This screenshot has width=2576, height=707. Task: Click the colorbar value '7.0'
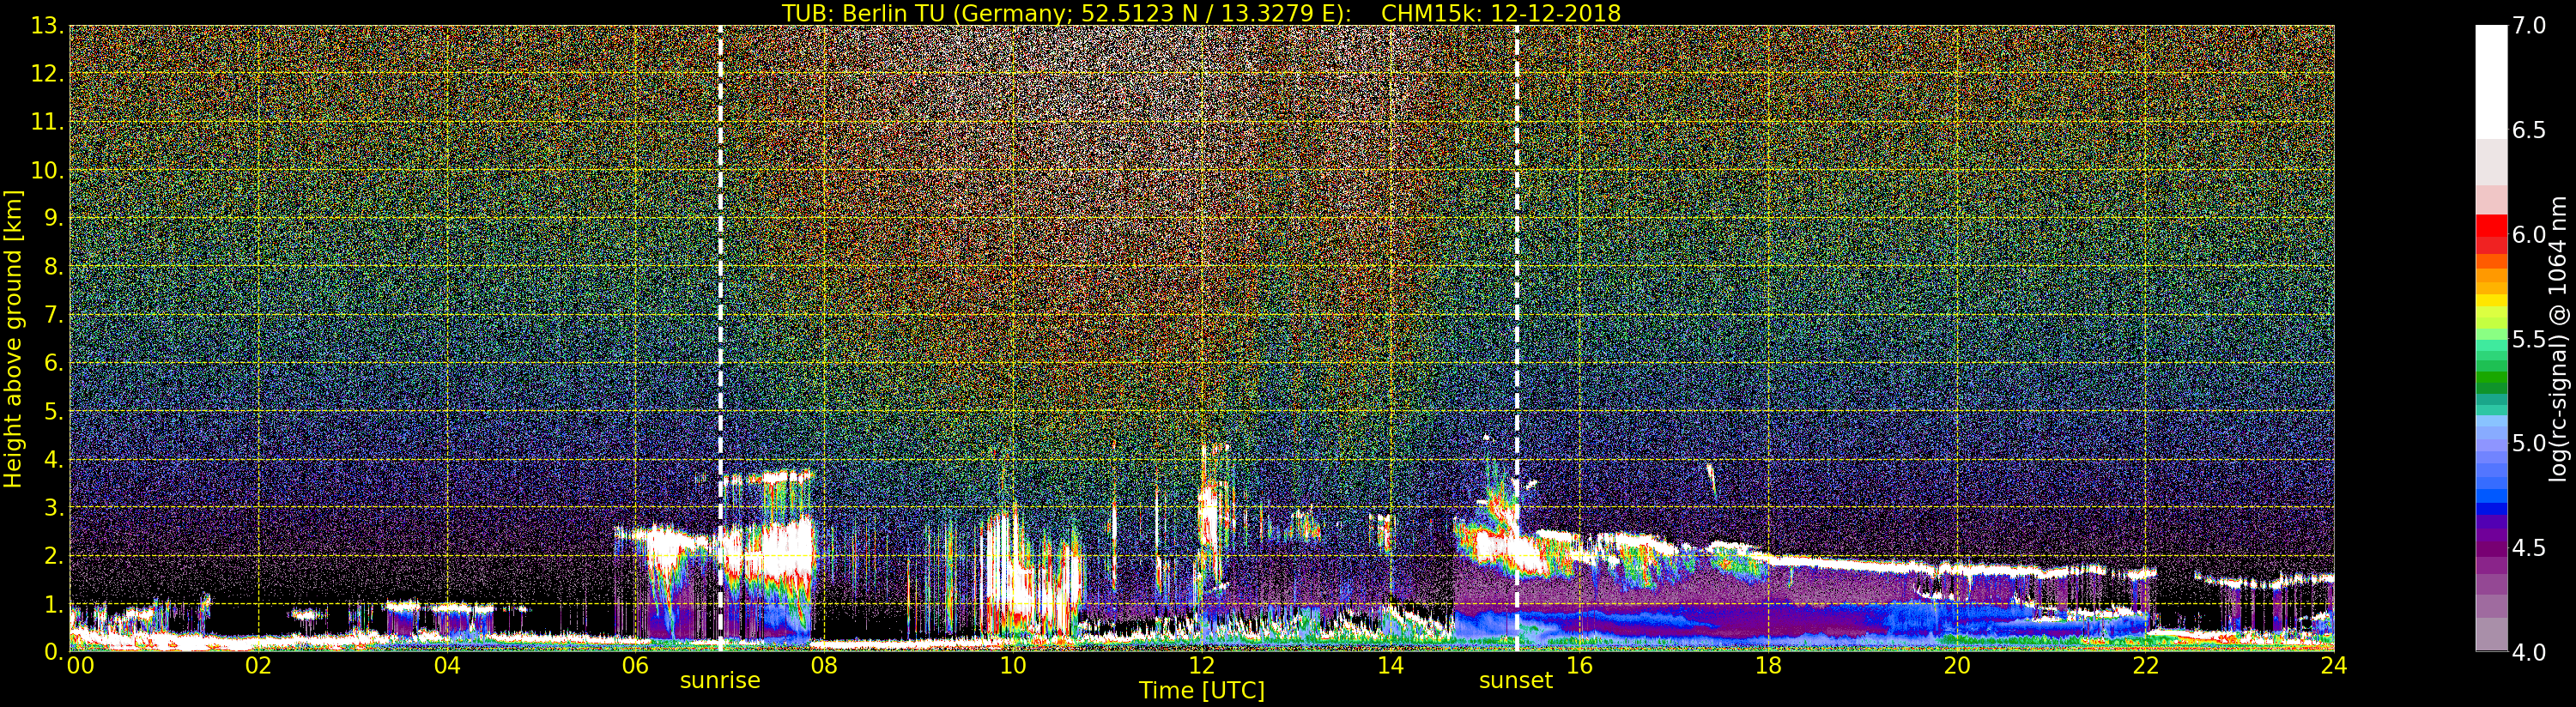point(2529,25)
